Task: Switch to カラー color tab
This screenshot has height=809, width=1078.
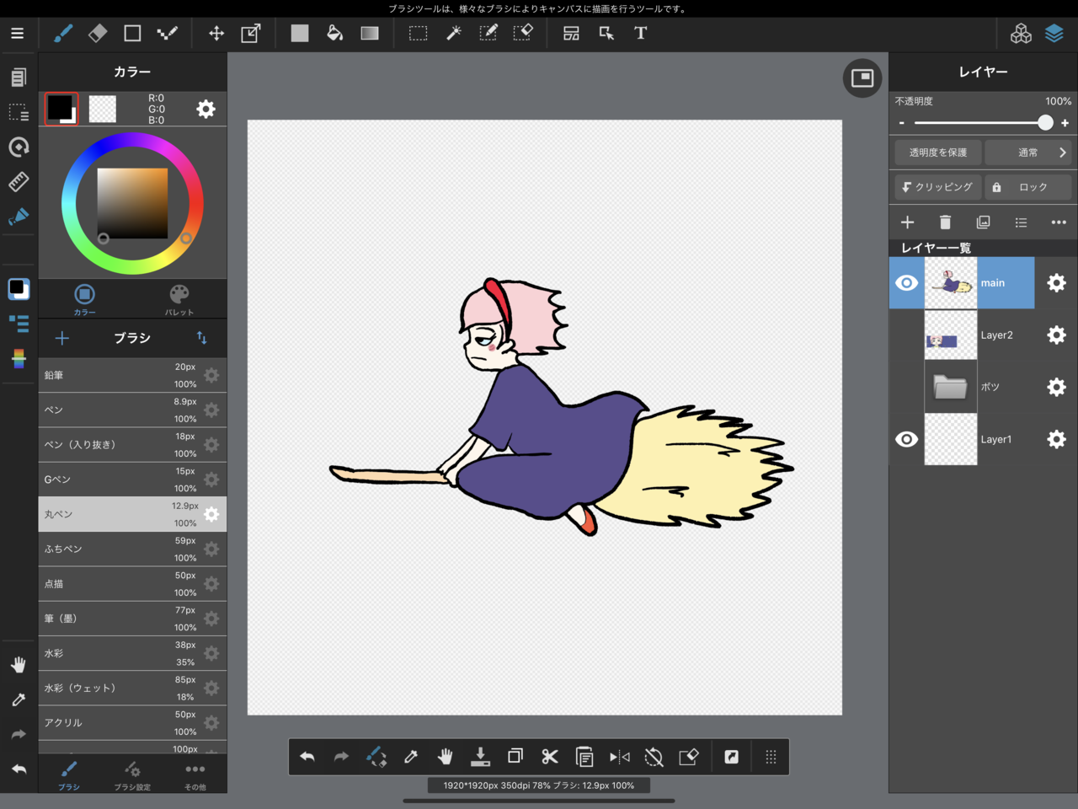Action: click(x=84, y=299)
